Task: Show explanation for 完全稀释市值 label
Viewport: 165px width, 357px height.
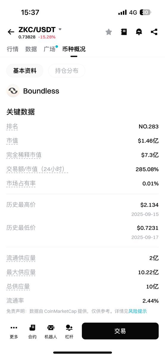Action: tap(24, 155)
